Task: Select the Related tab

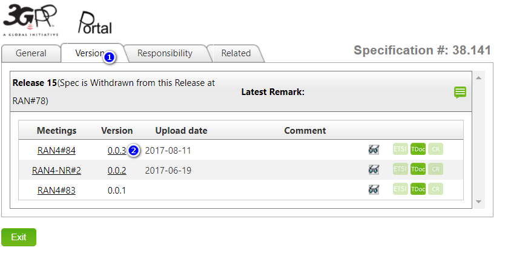Action: (x=236, y=53)
